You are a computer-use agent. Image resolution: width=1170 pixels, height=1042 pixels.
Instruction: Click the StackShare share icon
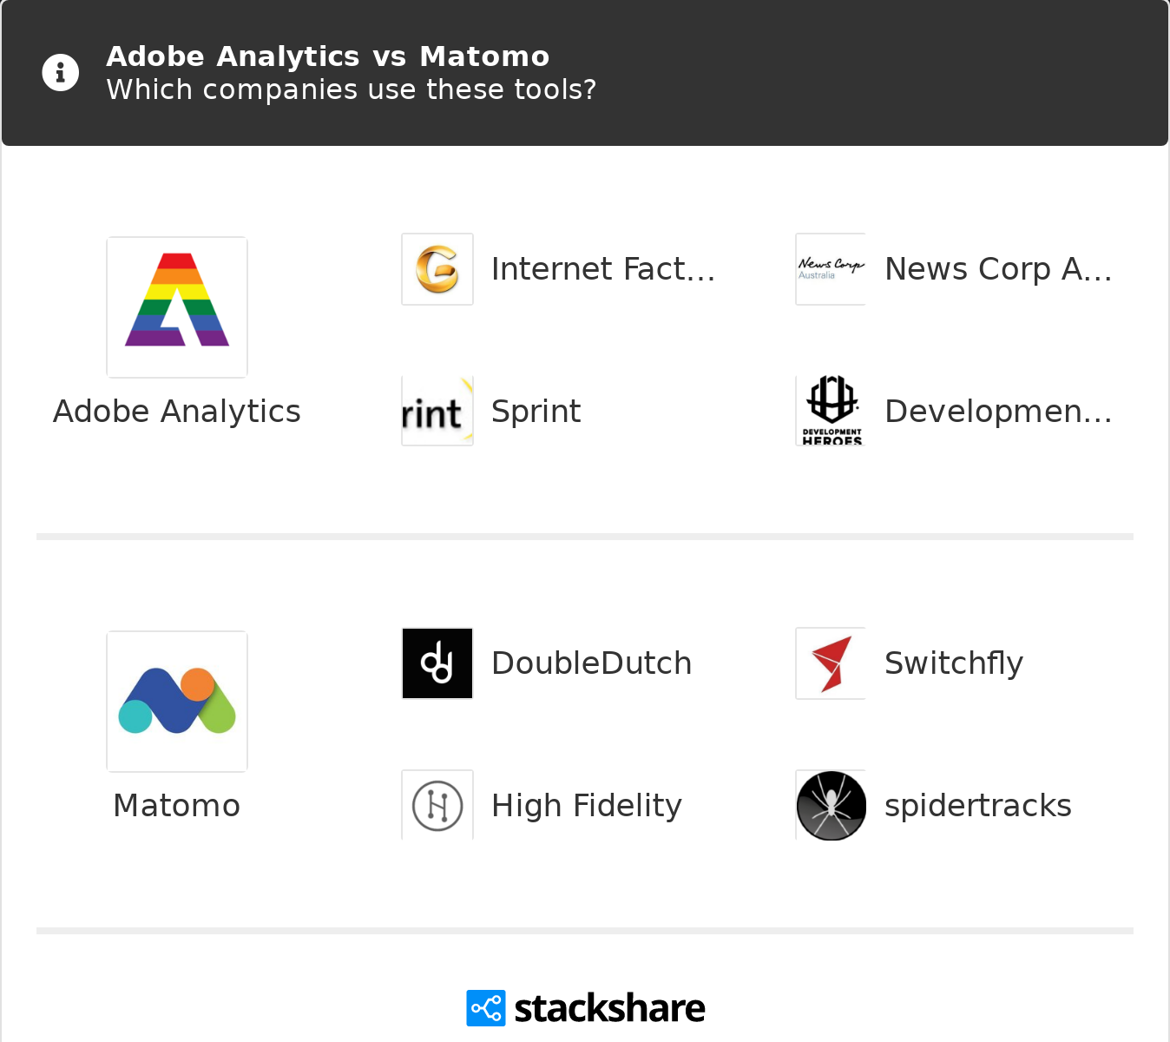click(485, 1008)
